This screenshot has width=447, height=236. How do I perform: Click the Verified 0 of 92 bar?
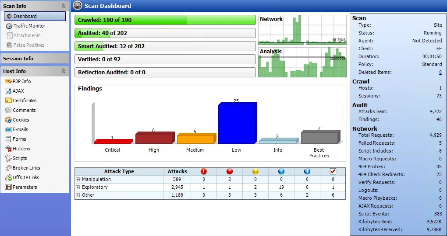tap(165, 59)
